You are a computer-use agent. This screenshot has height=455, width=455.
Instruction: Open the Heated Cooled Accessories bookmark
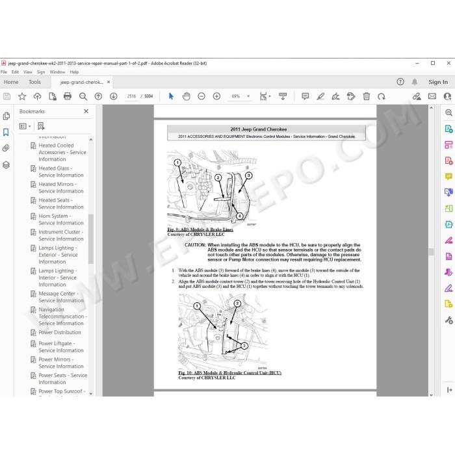pyautogui.click(x=62, y=152)
